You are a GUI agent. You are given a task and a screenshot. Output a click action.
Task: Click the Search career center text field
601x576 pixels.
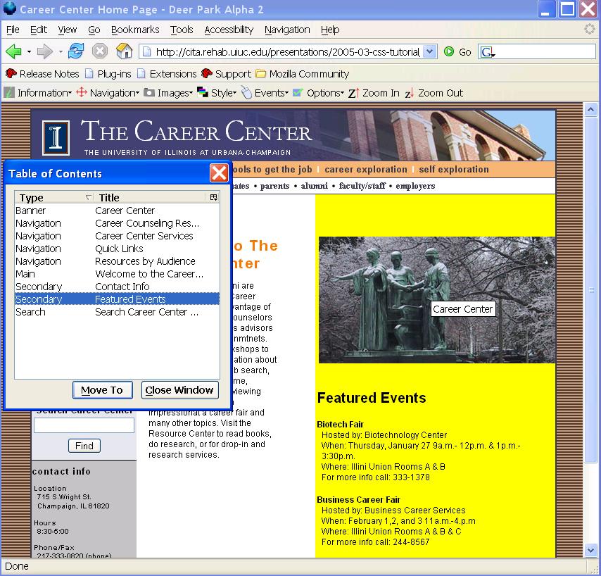click(x=84, y=426)
